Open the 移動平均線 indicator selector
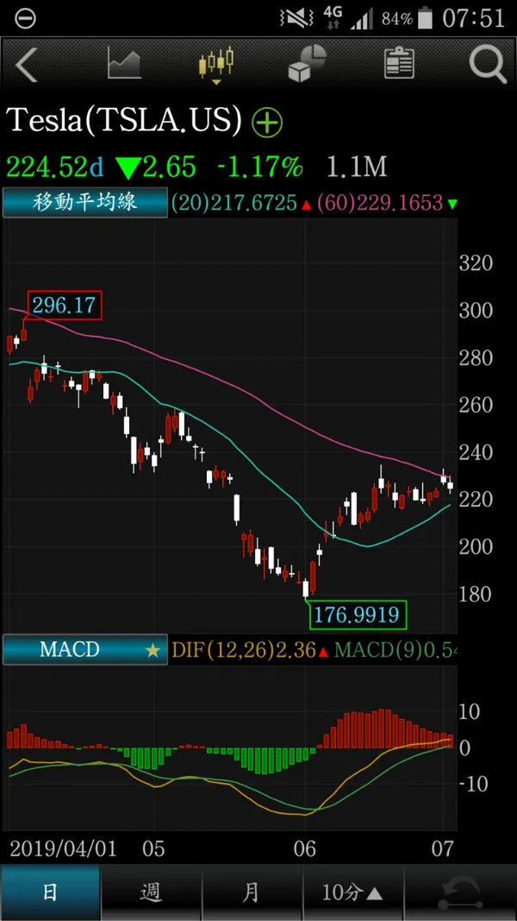The height and width of the screenshot is (921, 517). click(85, 203)
